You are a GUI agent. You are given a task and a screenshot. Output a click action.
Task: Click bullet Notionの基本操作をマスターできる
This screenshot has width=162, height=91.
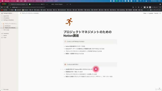click(75, 46)
